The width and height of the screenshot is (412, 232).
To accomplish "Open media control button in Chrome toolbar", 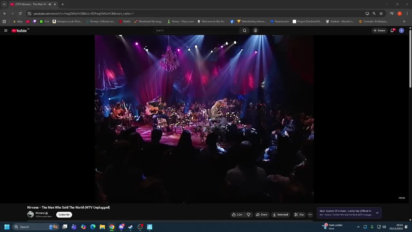I will 392,14.
